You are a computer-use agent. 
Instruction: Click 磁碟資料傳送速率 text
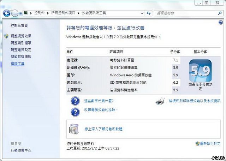tap(124, 90)
